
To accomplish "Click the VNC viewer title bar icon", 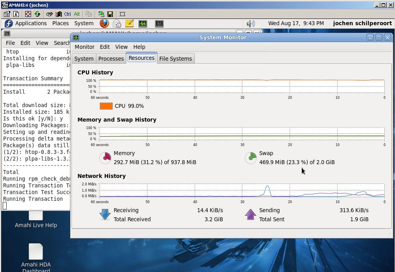I will point(5,5).
